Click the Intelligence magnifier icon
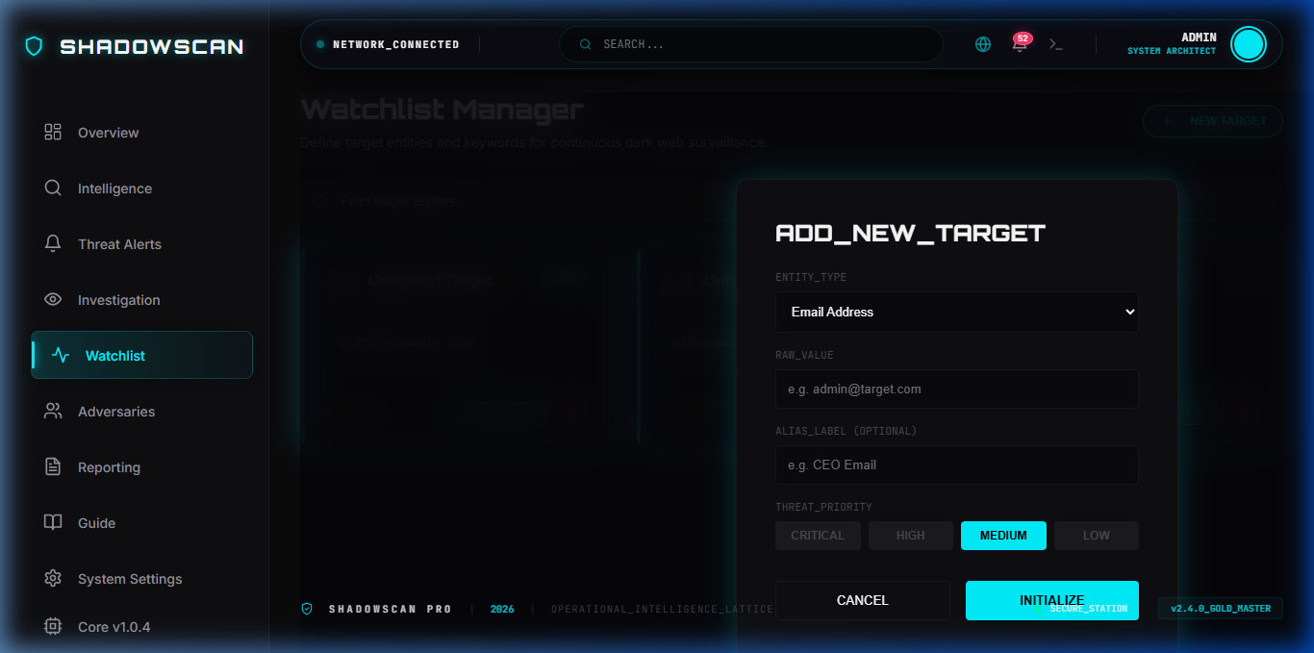Image resolution: width=1314 pixels, height=653 pixels. [x=53, y=188]
